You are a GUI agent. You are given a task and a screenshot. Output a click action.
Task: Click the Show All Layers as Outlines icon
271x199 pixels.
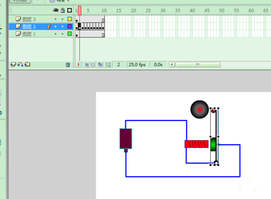[x=69, y=10]
